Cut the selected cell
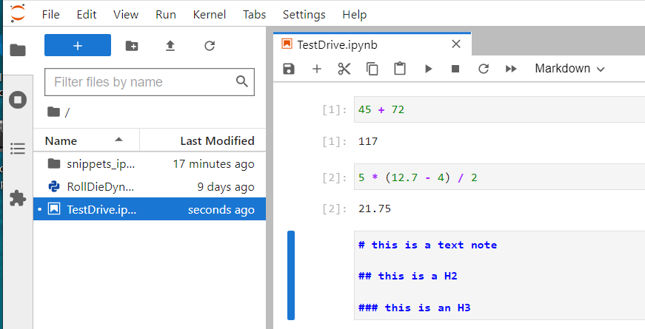 pos(344,69)
